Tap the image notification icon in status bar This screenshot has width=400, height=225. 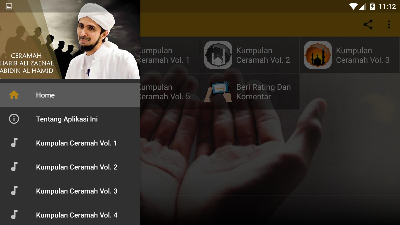pyautogui.click(x=9, y=6)
